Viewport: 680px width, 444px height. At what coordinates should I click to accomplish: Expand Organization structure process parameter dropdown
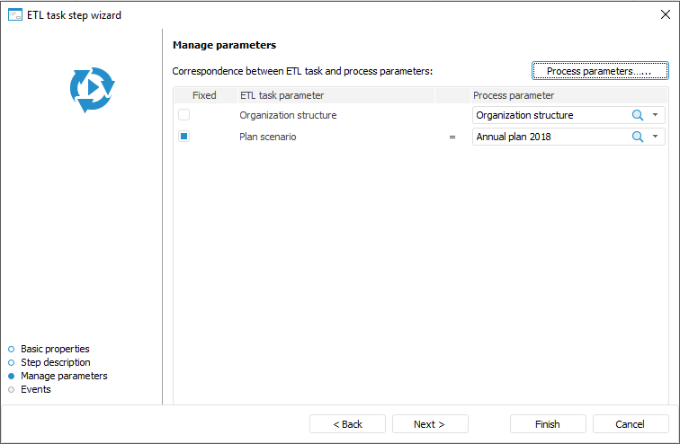point(656,115)
